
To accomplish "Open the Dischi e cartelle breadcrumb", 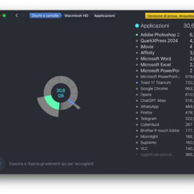I will 45,16.
